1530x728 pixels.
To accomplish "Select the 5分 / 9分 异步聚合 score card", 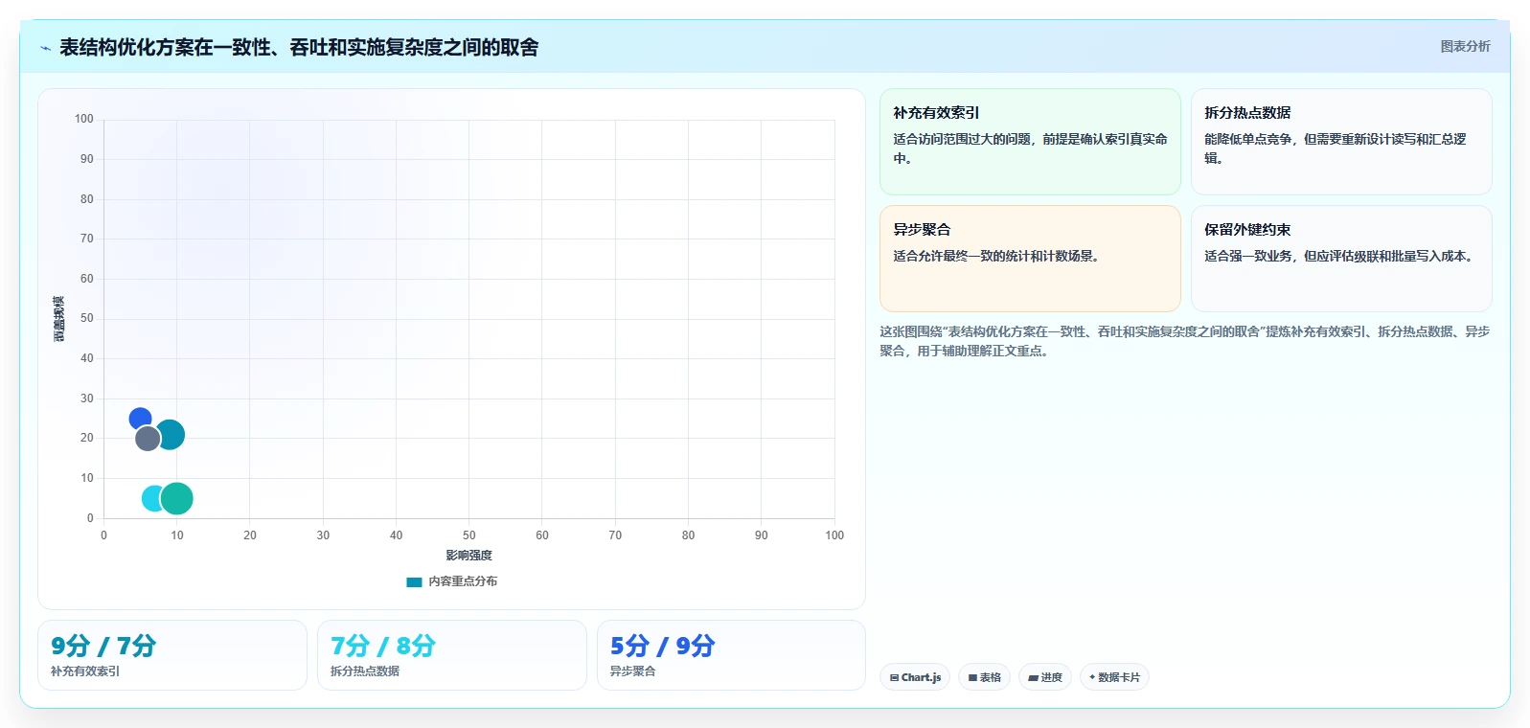I will [731, 655].
